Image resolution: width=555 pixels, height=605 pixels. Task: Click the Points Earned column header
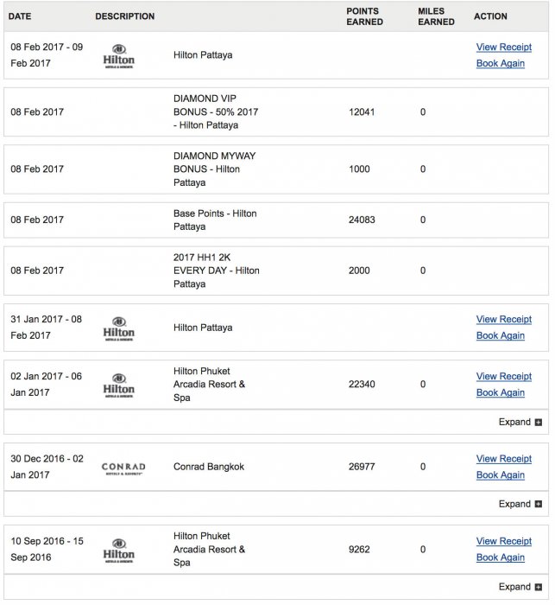[x=365, y=16]
